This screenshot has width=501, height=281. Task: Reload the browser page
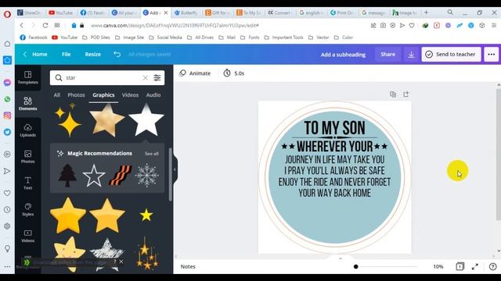(x=45, y=25)
